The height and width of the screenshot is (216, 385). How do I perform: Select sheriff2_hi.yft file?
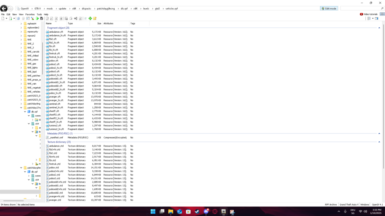point(56,118)
